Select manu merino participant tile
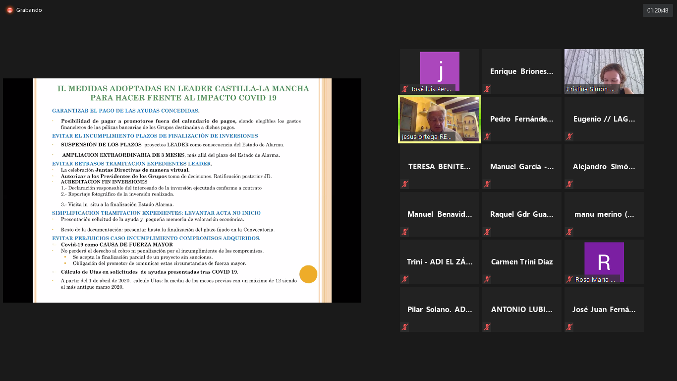 (604, 214)
